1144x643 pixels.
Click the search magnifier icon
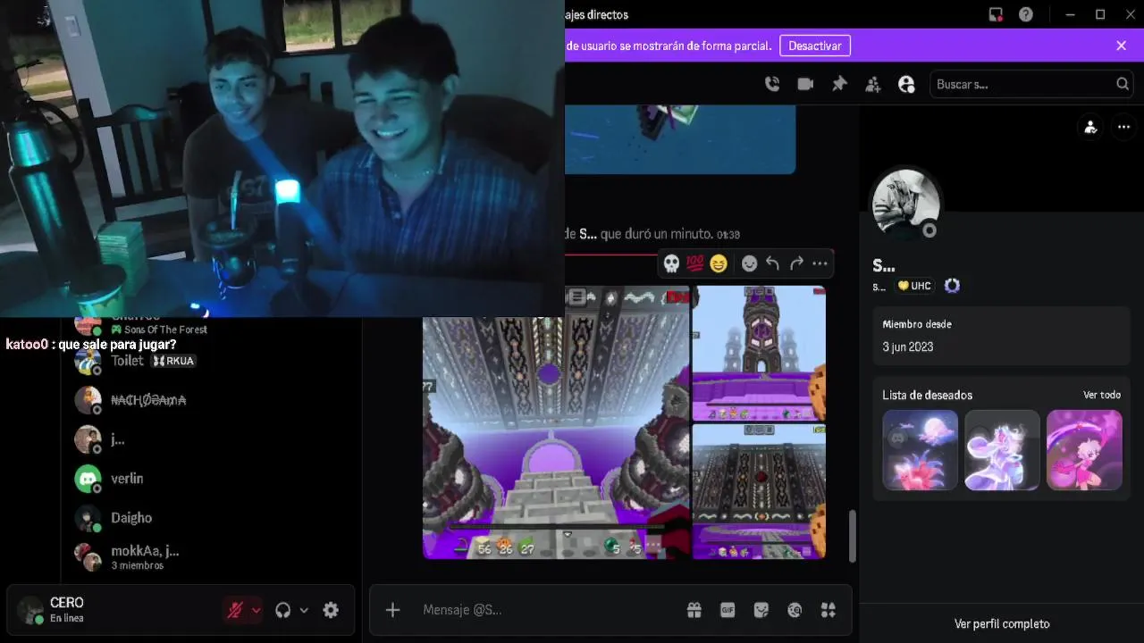(x=1123, y=84)
